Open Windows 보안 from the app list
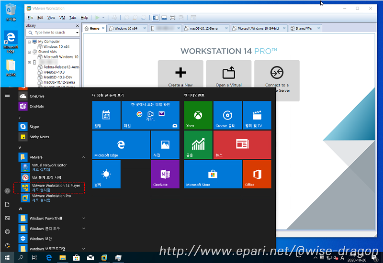This screenshot has width=383, height=263. (x=52, y=239)
